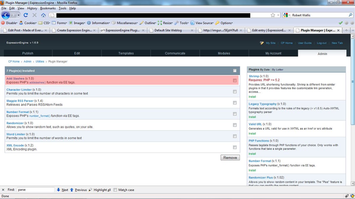
Task: Open the Information developer toolbar menu
Action: coord(99,23)
